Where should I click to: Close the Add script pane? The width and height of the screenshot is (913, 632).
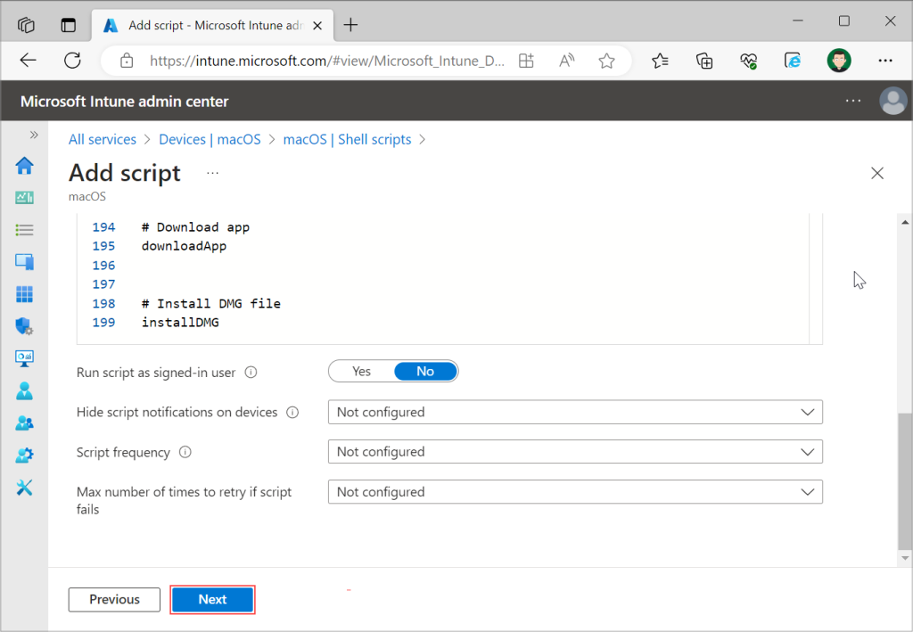tap(877, 173)
